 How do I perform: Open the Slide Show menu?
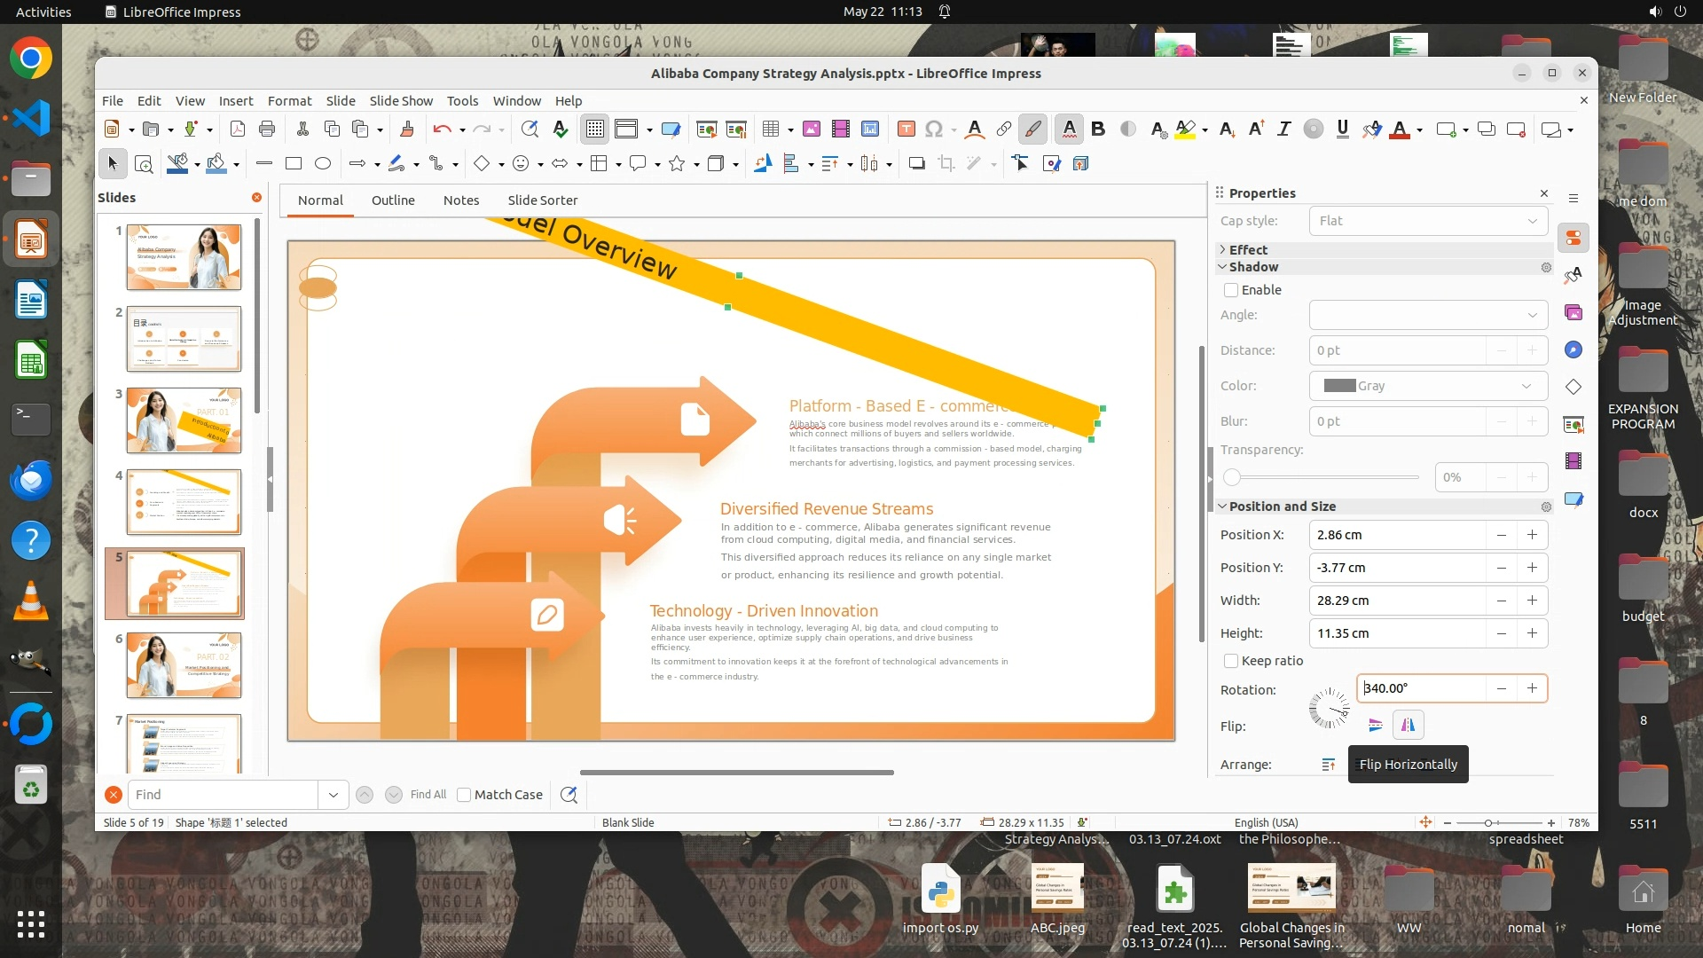point(401,101)
